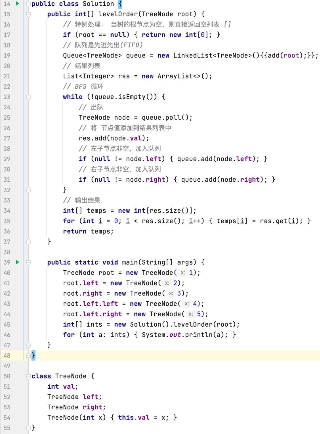Click 'root.left.right' on line 44

(x=92, y=314)
